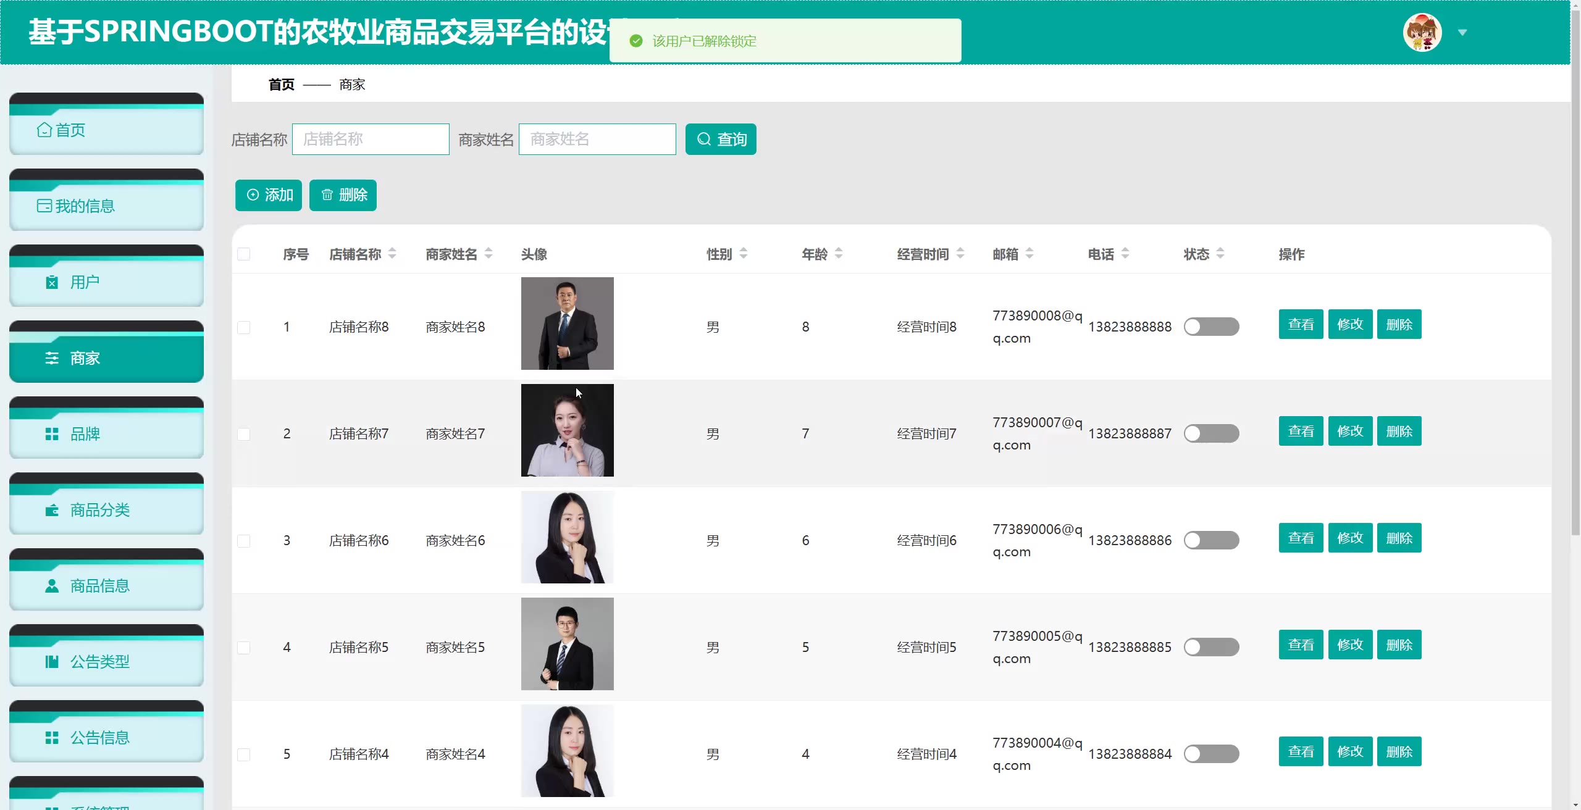Click the 公告类型 book icon

point(52,662)
